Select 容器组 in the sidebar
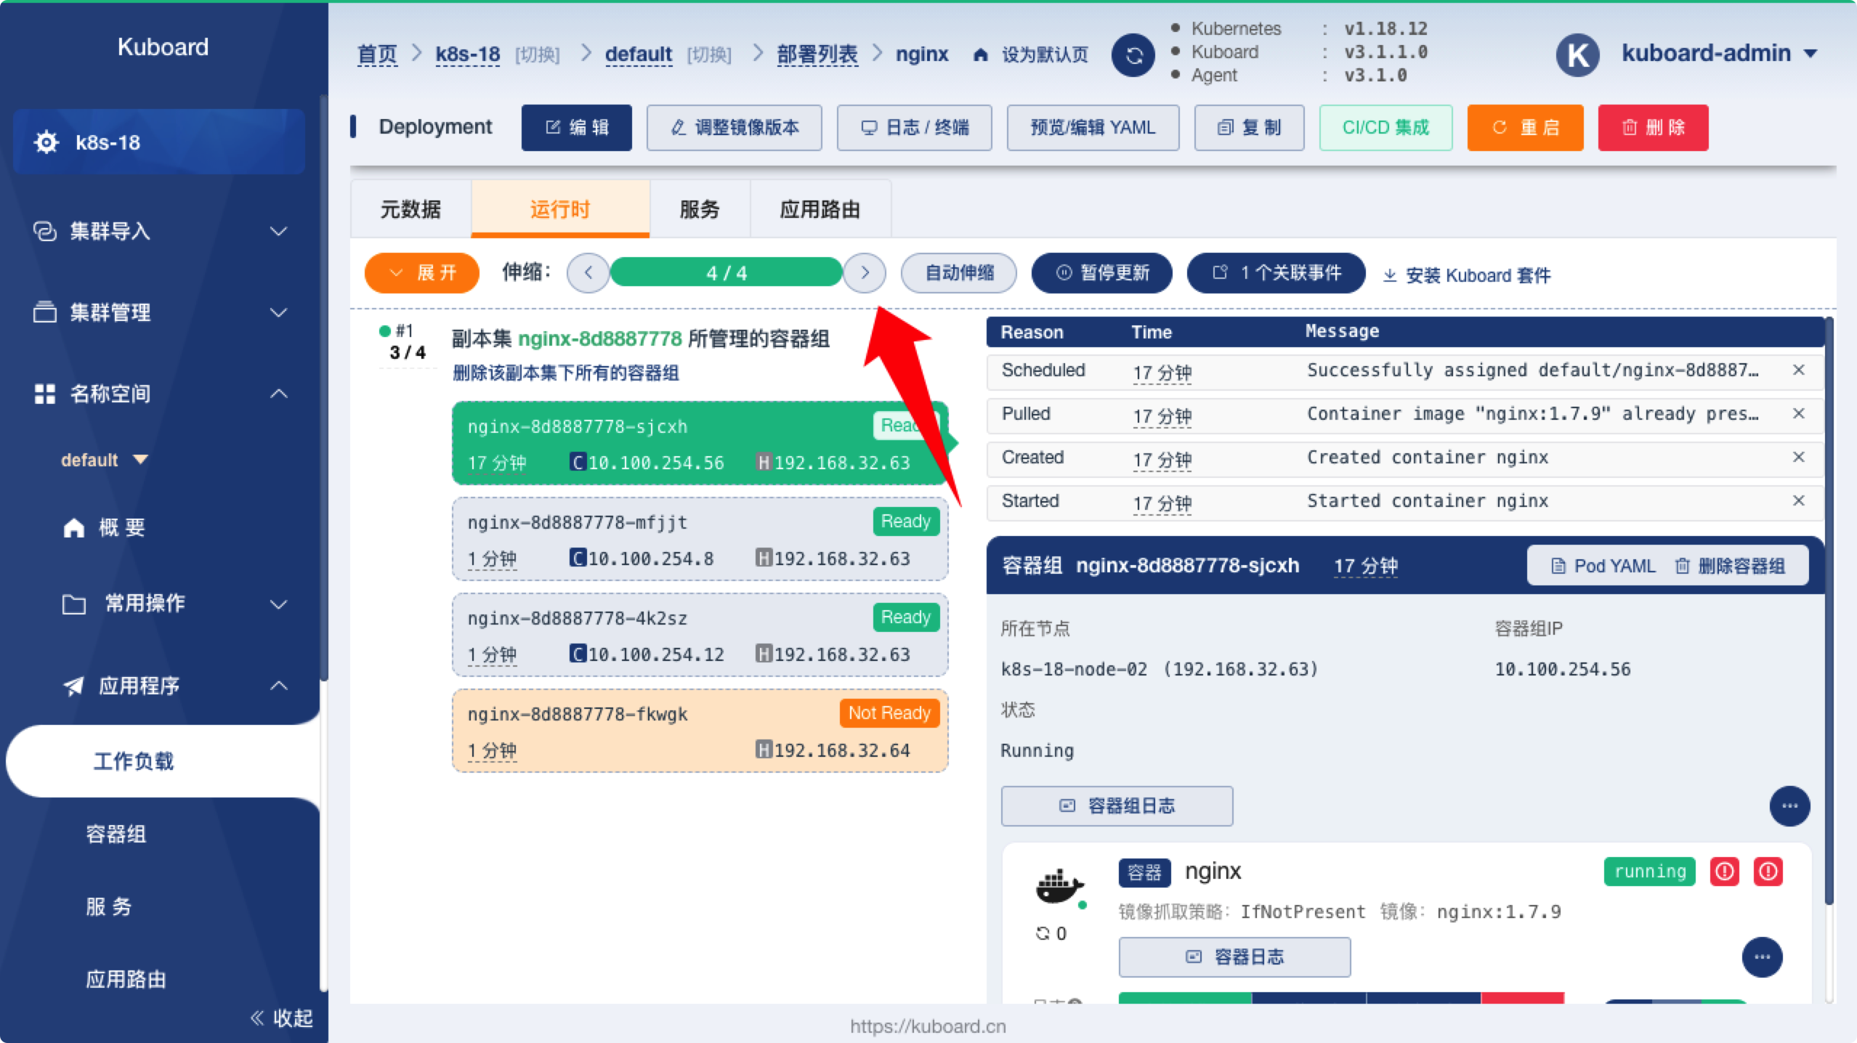 pyautogui.click(x=116, y=834)
